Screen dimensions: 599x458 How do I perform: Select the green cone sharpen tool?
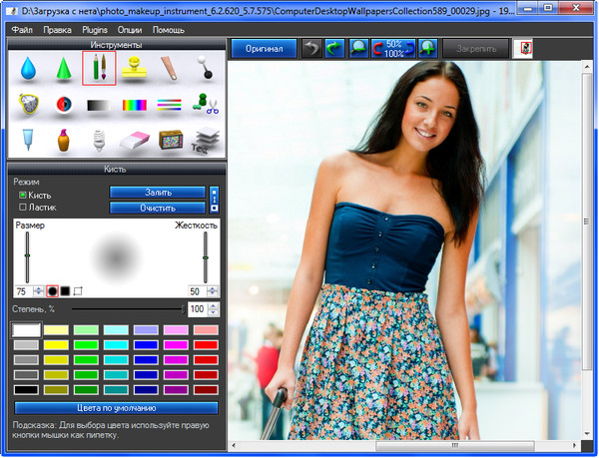tap(63, 71)
